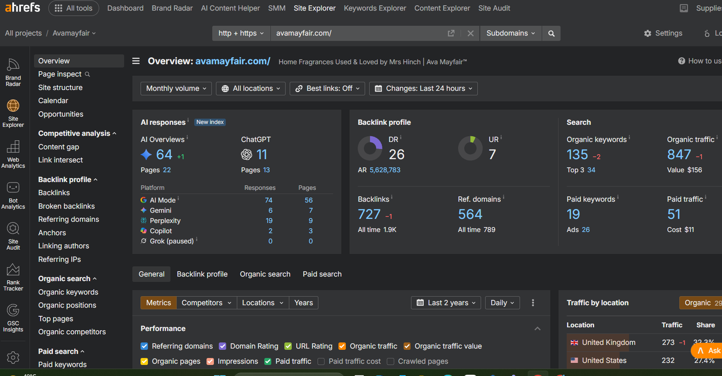722x376 pixels.
Task: Click the DR donut chart
Action: (370, 148)
